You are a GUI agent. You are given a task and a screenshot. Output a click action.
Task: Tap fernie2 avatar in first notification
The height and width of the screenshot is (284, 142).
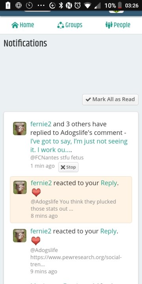20,129
